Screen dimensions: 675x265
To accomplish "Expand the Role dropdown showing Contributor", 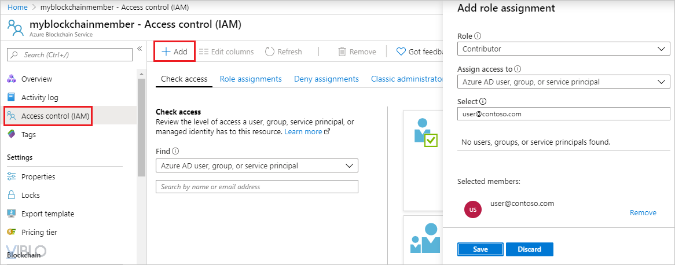I will [x=563, y=49].
